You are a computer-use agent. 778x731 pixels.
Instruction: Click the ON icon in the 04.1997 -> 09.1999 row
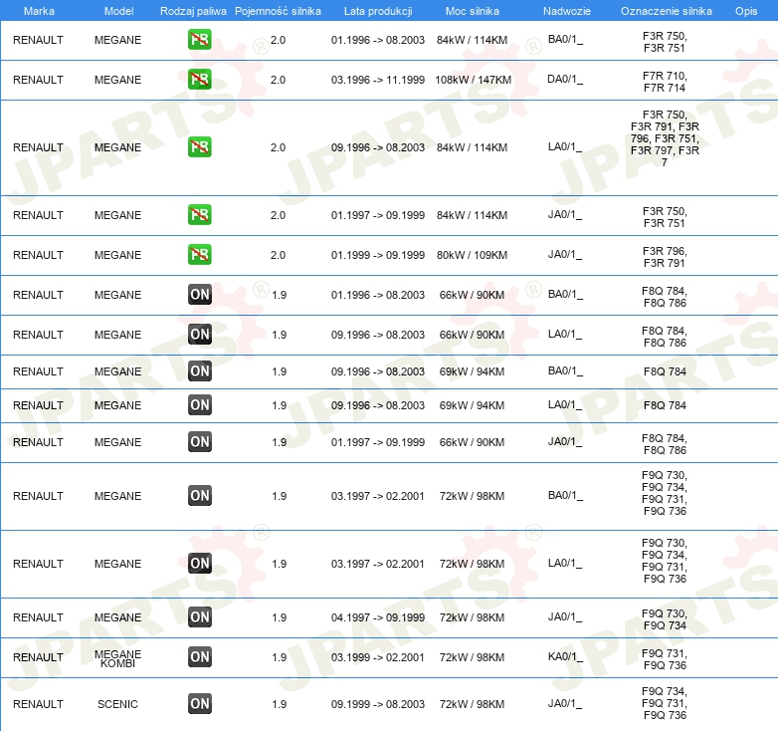tap(199, 617)
